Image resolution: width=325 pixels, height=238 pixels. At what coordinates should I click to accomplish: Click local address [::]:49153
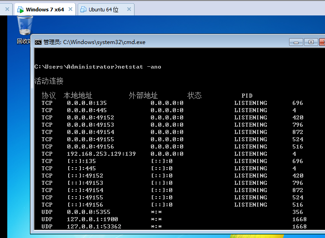click(x=85, y=183)
